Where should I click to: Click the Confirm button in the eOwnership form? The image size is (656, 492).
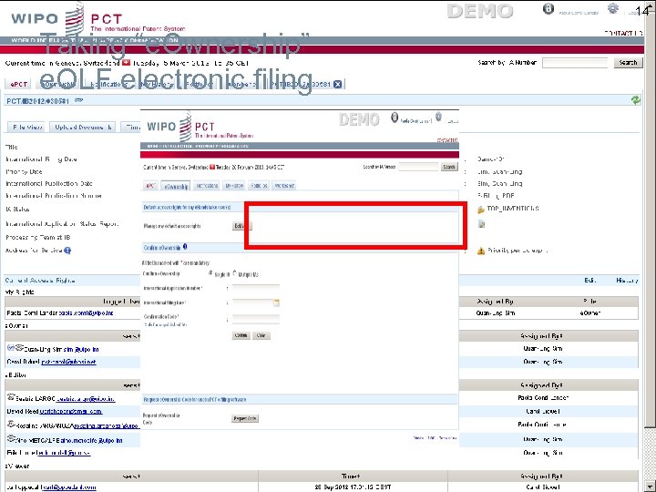(x=241, y=335)
